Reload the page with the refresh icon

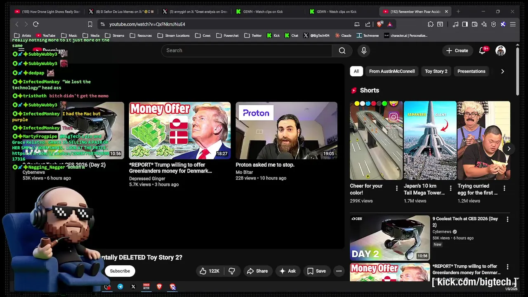tap(36, 24)
